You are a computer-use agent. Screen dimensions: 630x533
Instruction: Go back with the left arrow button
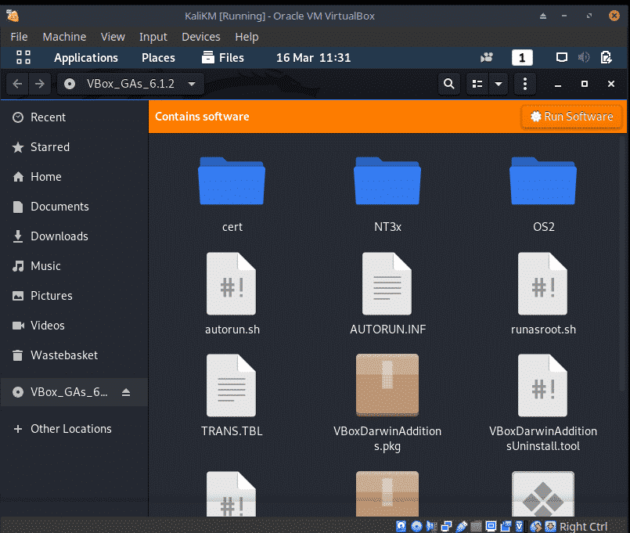tap(18, 84)
